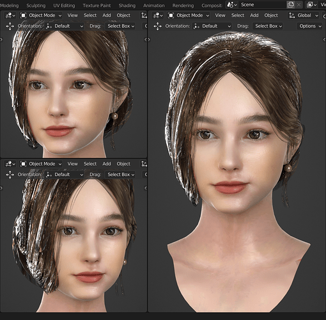Screen dimensions: 326x320
Task: Open Object Mode dropdown in top-left viewport
Action: [x=41, y=15]
